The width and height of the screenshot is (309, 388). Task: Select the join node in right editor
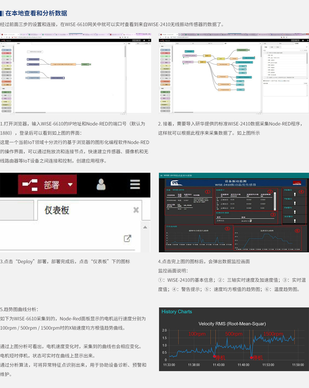pyautogui.click(x=221, y=59)
